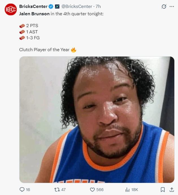Click the Jalen Brunson bold text

click(x=34, y=14)
